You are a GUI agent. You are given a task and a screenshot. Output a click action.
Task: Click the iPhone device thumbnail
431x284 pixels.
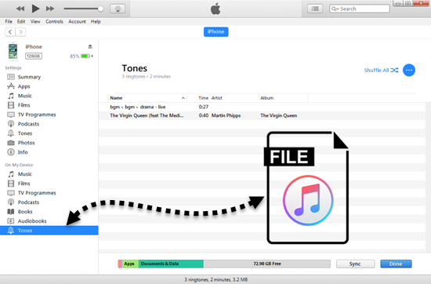(13, 51)
